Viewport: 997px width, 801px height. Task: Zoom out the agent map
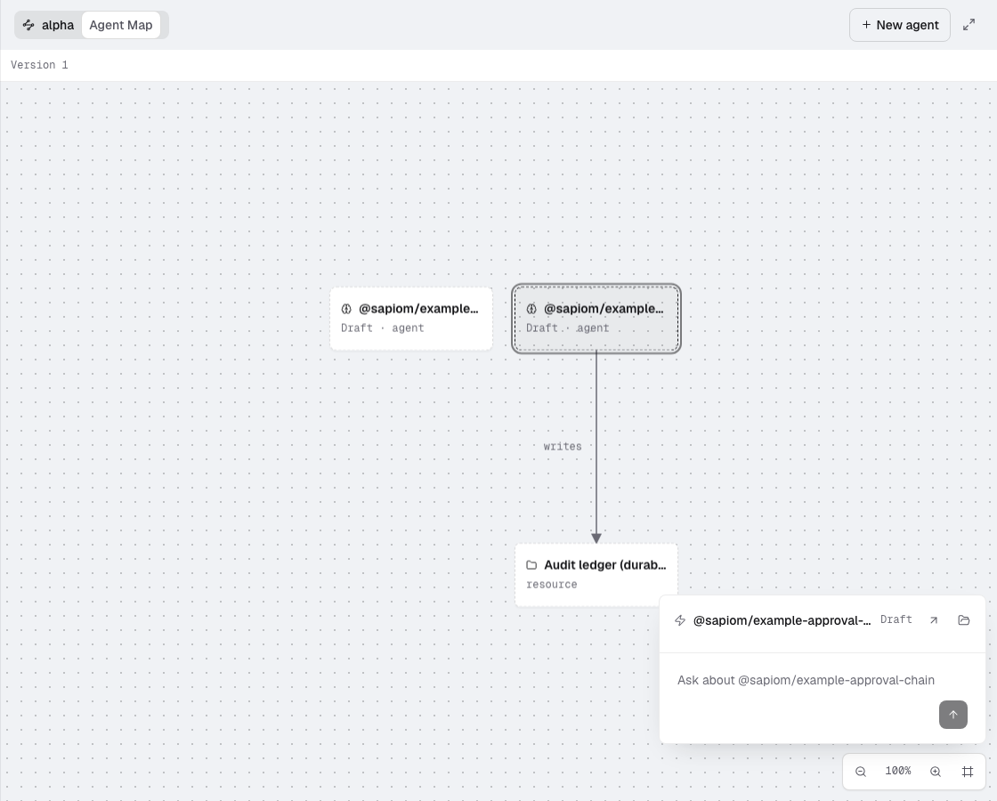point(860,771)
